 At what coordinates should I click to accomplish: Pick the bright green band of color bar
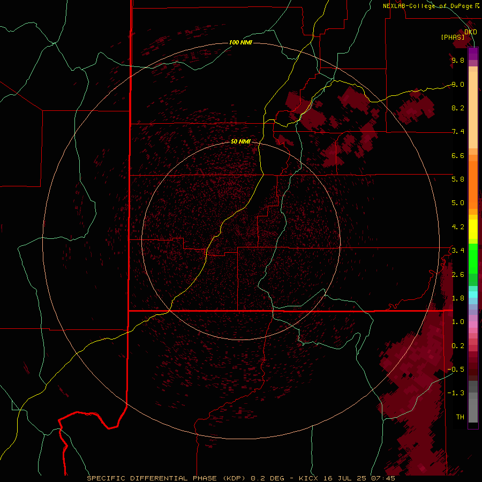[473, 258]
